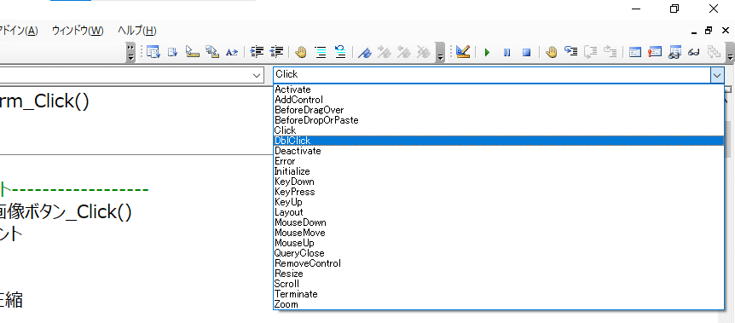
Task: Open Edit toolbar options after Clear Bookmarks
Action: click(440, 52)
